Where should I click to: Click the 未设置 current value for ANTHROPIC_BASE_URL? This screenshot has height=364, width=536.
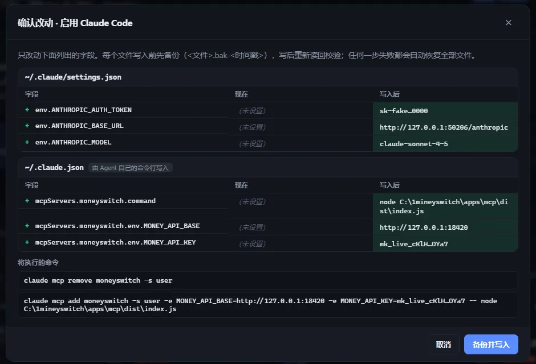point(252,127)
